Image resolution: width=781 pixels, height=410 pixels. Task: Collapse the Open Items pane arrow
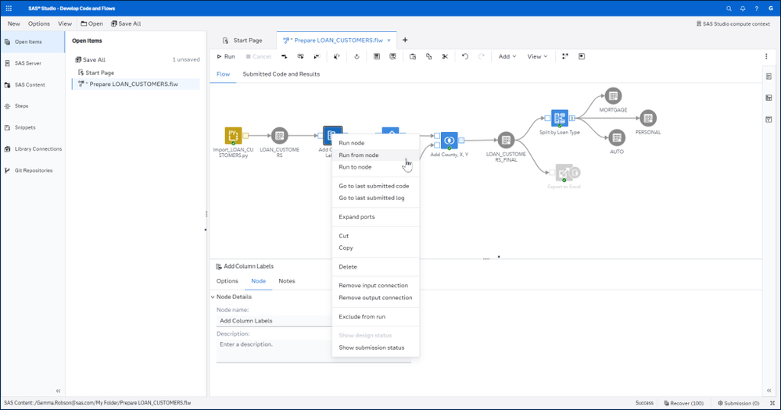pyautogui.click(x=205, y=230)
